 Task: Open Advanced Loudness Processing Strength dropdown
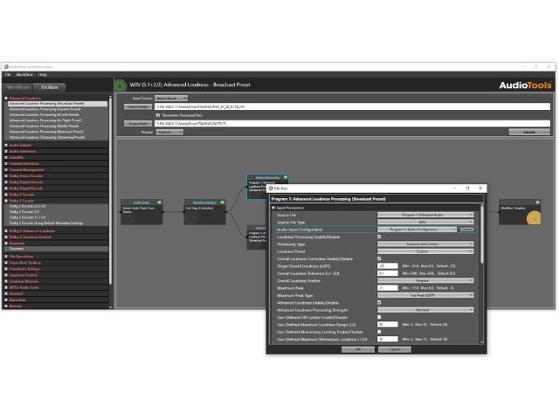coord(425,310)
